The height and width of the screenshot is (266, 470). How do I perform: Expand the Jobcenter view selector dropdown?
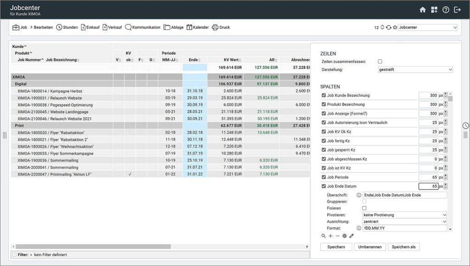point(427,28)
